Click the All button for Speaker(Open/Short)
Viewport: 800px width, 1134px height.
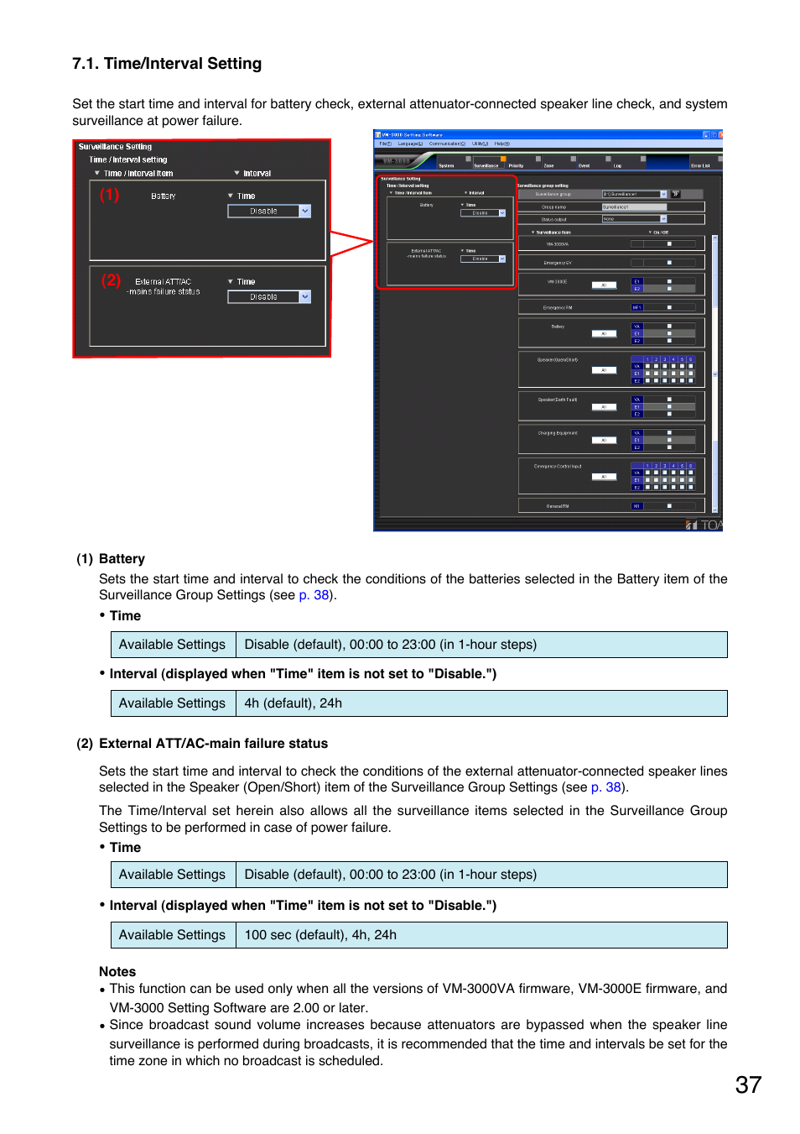click(x=604, y=370)
